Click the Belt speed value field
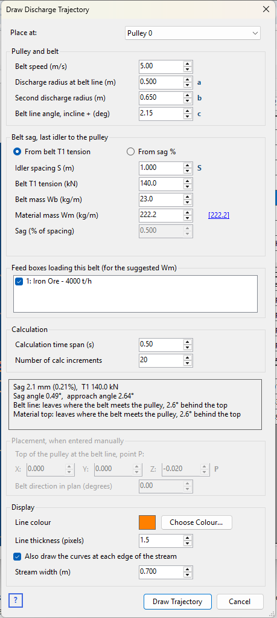The height and width of the screenshot is (618, 277). [x=161, y=67]
